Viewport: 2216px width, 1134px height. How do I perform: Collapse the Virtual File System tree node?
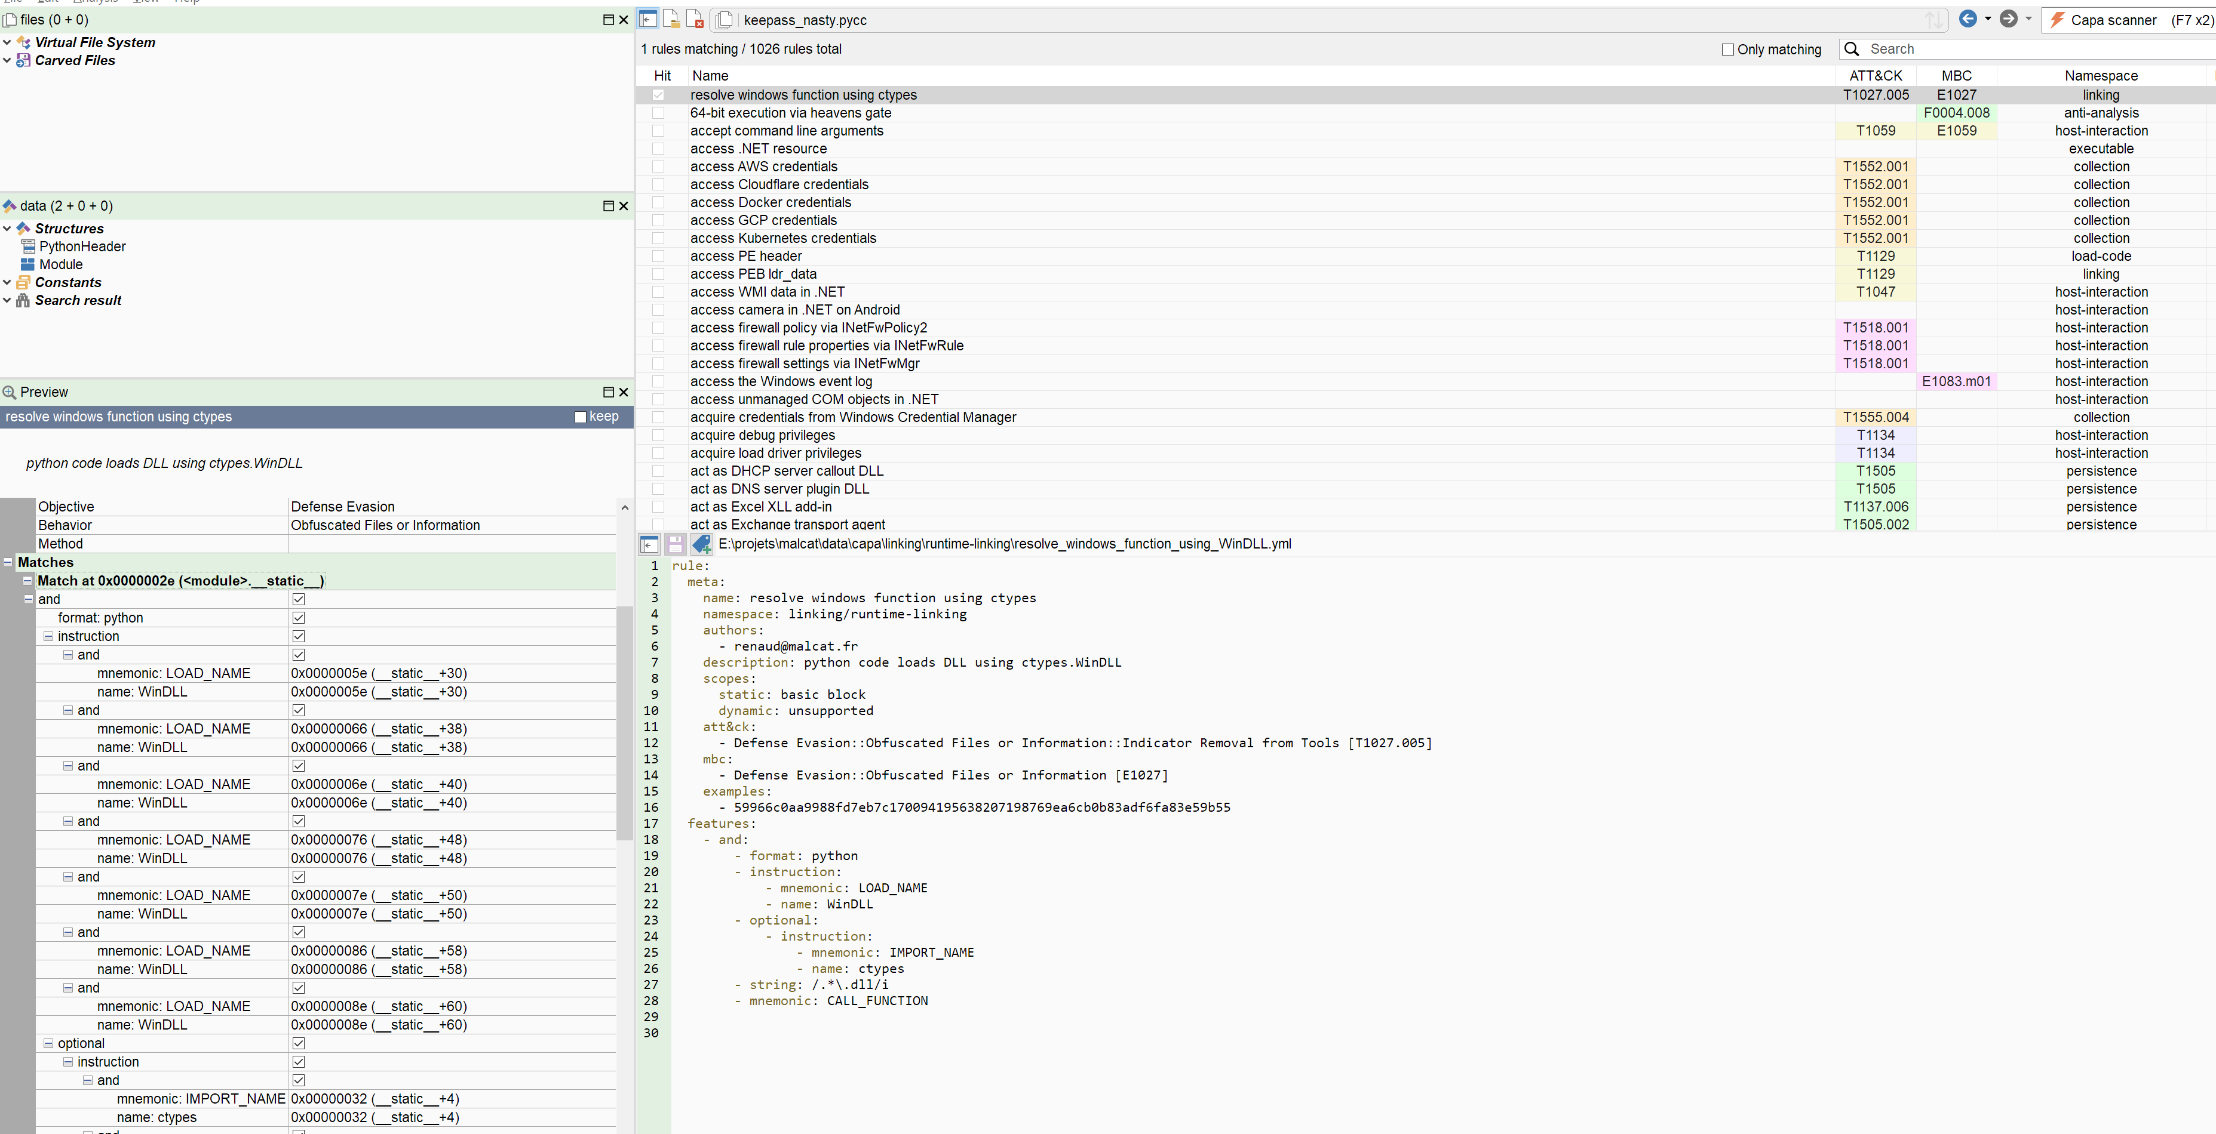tap(7, 42)
